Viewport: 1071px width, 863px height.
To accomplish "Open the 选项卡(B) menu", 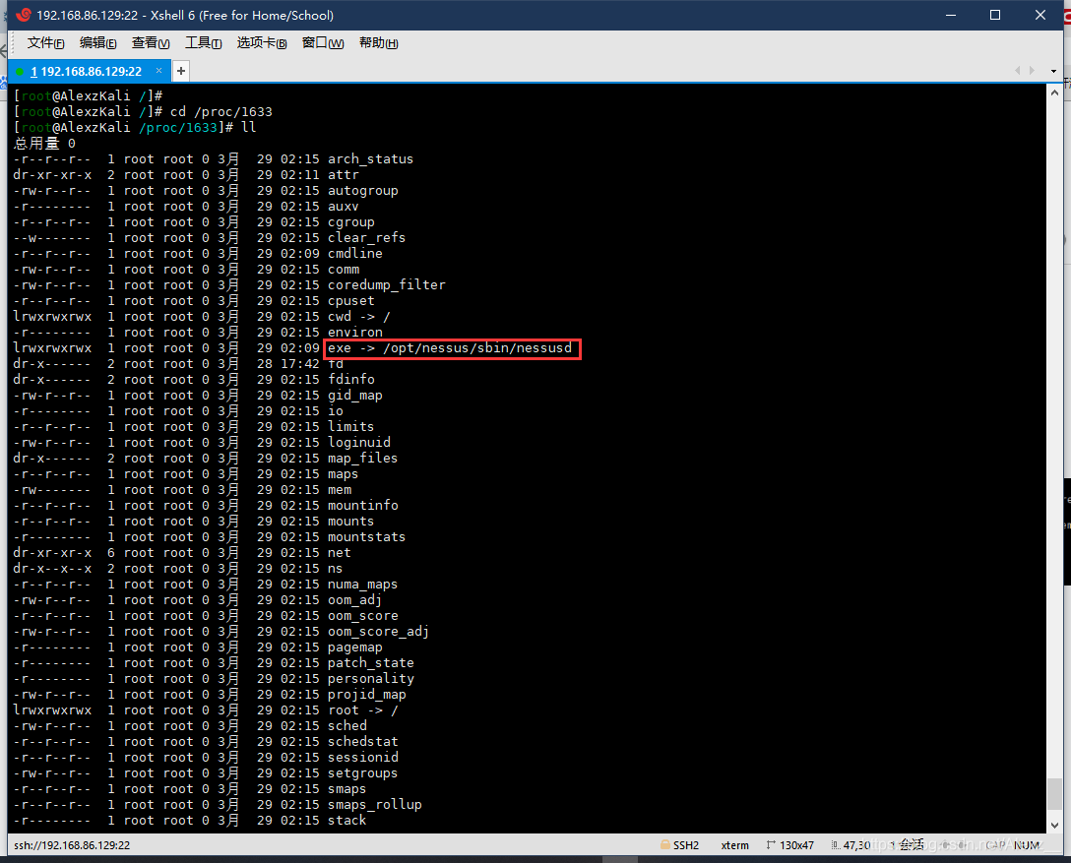I will point(262,43).
